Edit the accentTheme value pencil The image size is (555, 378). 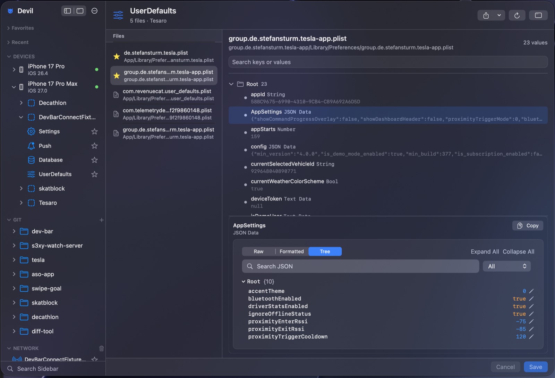coord(531,291)
